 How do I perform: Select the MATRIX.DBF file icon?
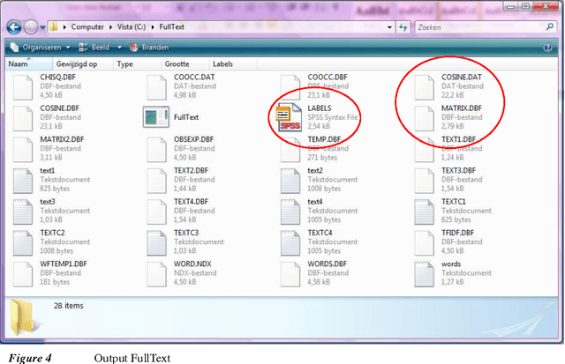pyautogui.click(x=426, y=117)
